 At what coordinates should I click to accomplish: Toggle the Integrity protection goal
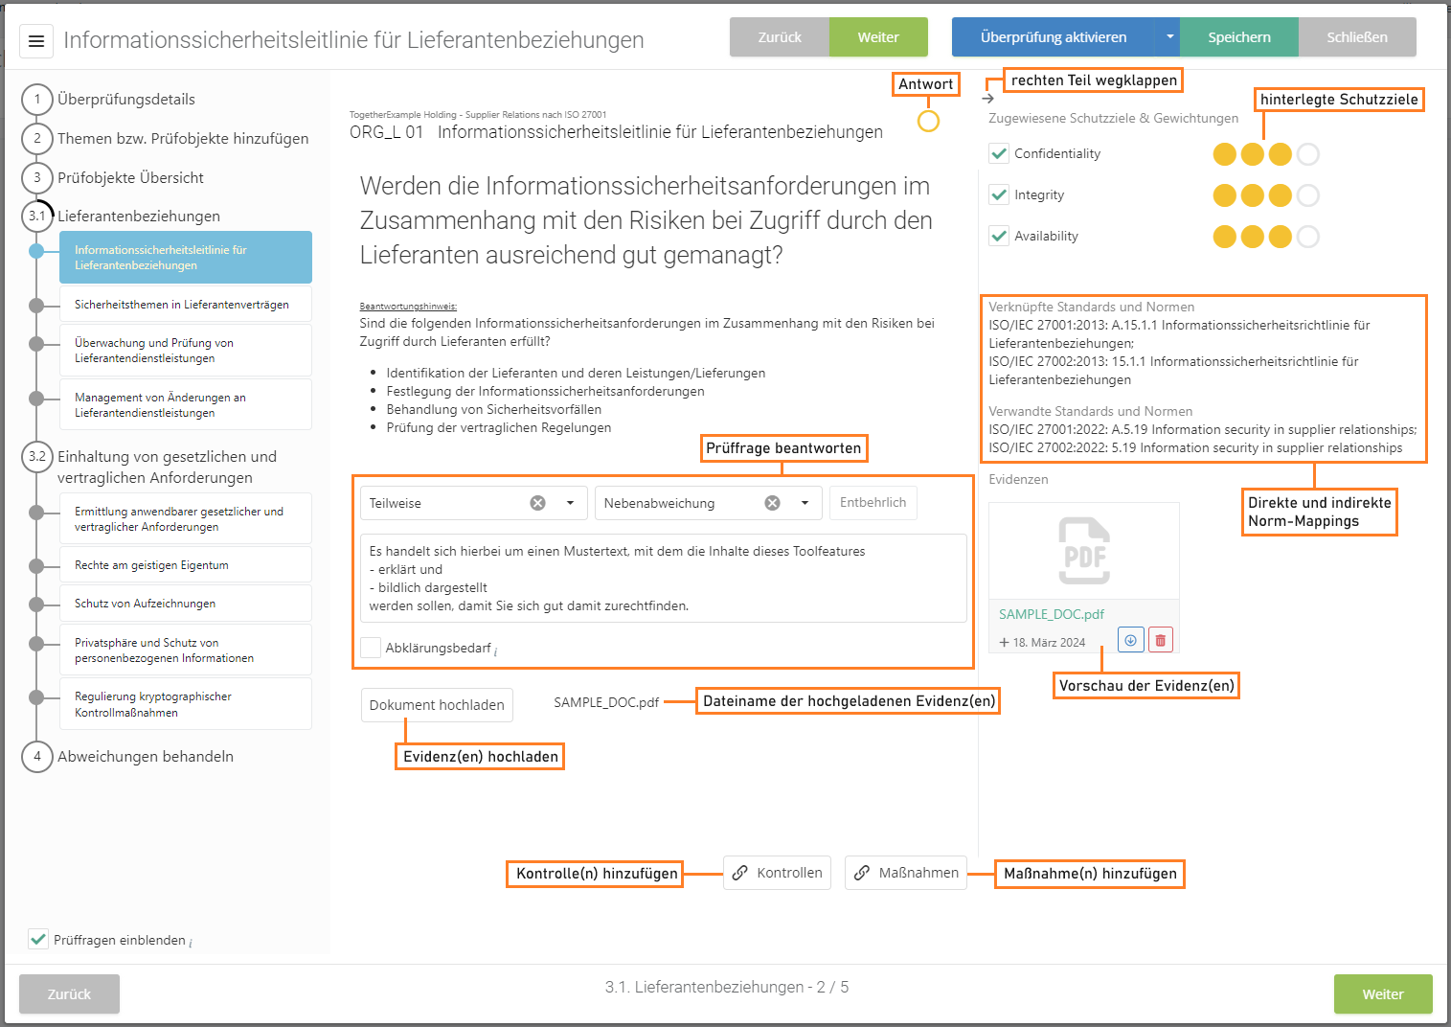point(999,194)
